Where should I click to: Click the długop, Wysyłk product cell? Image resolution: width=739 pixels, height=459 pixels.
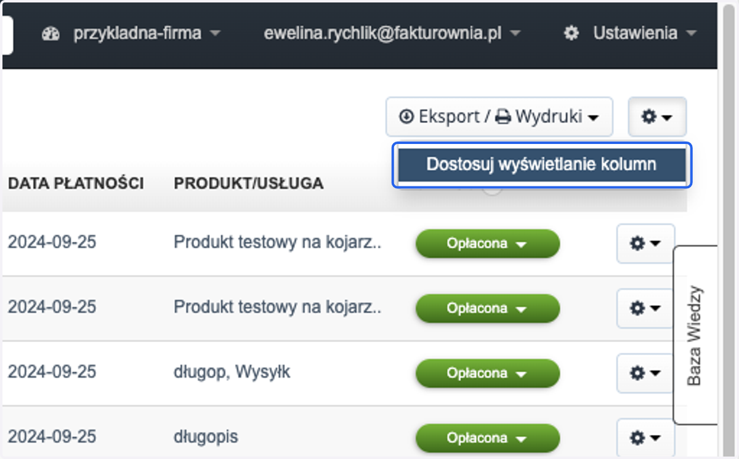(232, 372)
